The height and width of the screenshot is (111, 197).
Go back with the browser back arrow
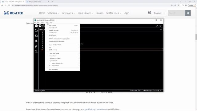pos(2,6)
